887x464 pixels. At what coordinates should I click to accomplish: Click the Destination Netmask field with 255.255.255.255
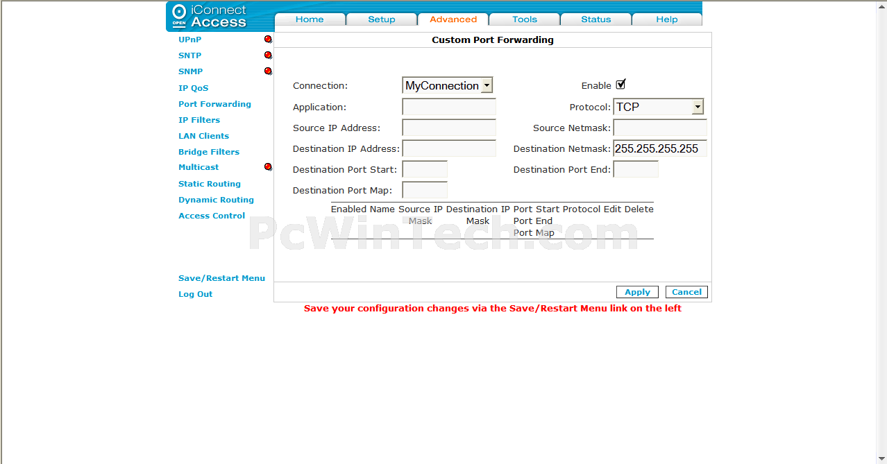[660, 148]
